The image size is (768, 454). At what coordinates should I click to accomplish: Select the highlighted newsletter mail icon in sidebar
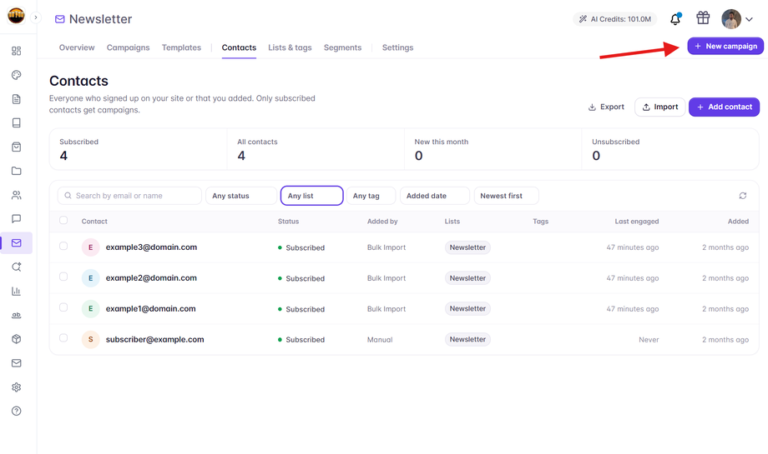(16, 243)
